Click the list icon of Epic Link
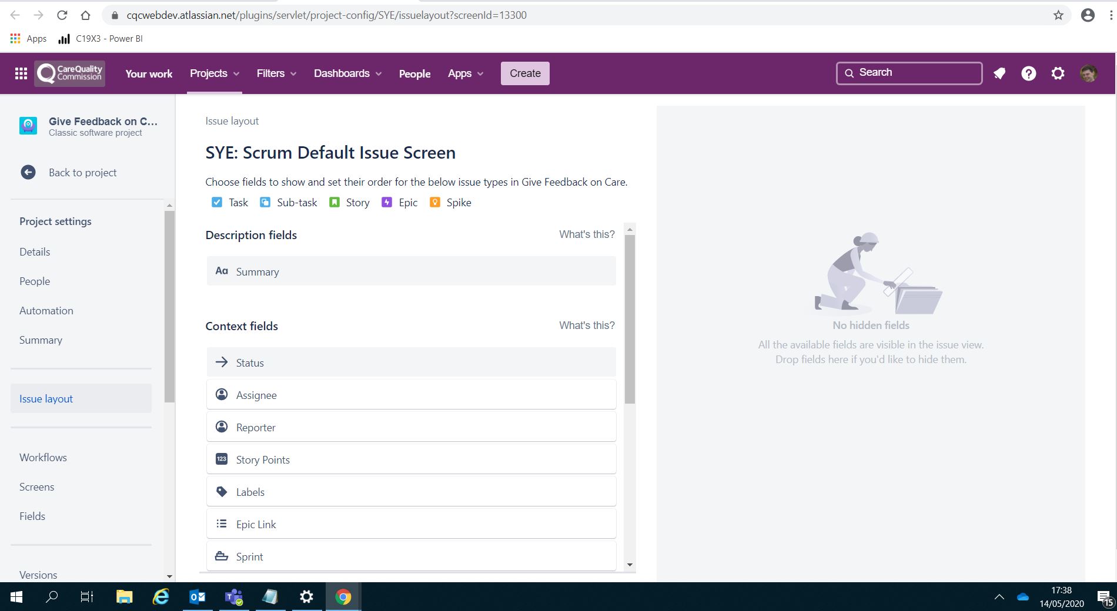 (x=222, y=523)
